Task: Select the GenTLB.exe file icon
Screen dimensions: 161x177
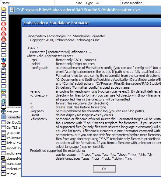Action: click(x=4, y=127)
